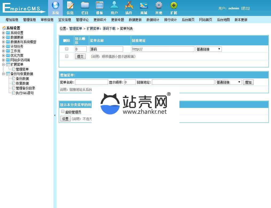Click the 其他 gear icon
Viewport: 271px width, 208px height.
coord(159,6)
